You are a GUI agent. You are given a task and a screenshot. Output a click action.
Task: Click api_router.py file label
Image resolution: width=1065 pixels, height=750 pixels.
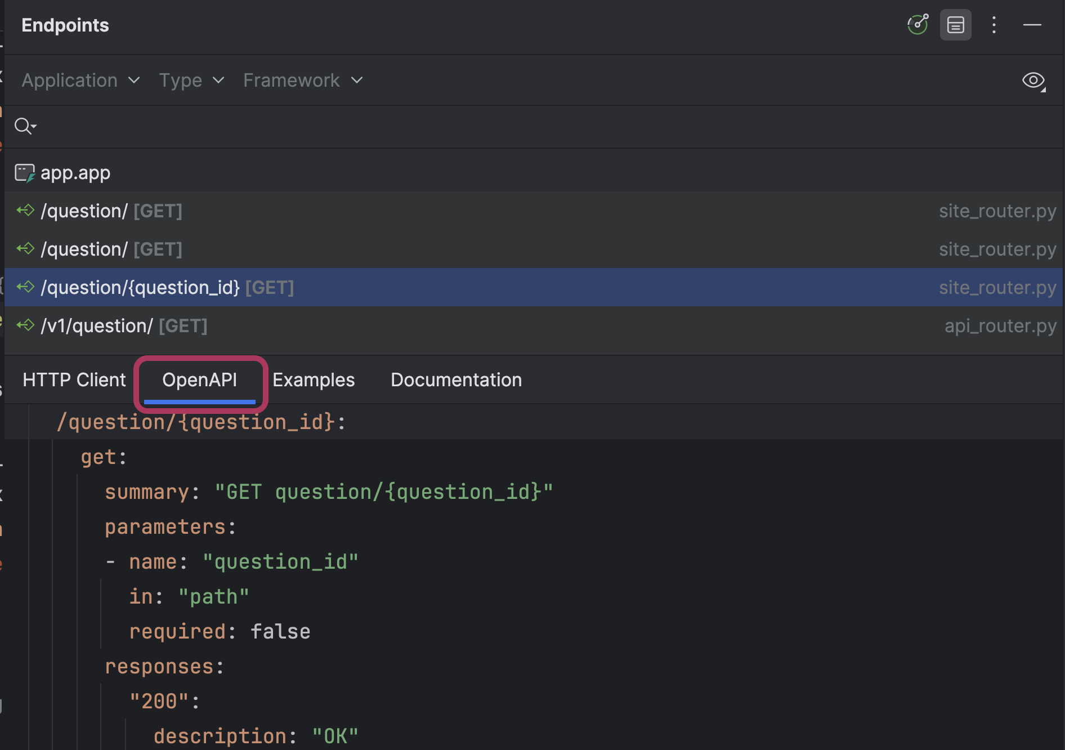[1000, 326]
